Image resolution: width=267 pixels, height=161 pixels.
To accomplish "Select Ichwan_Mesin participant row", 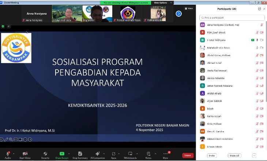I will point(232,146).
